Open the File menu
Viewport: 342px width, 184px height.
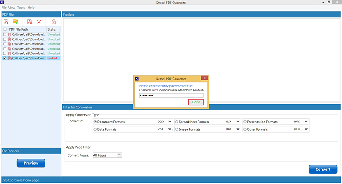coord(4,8)
